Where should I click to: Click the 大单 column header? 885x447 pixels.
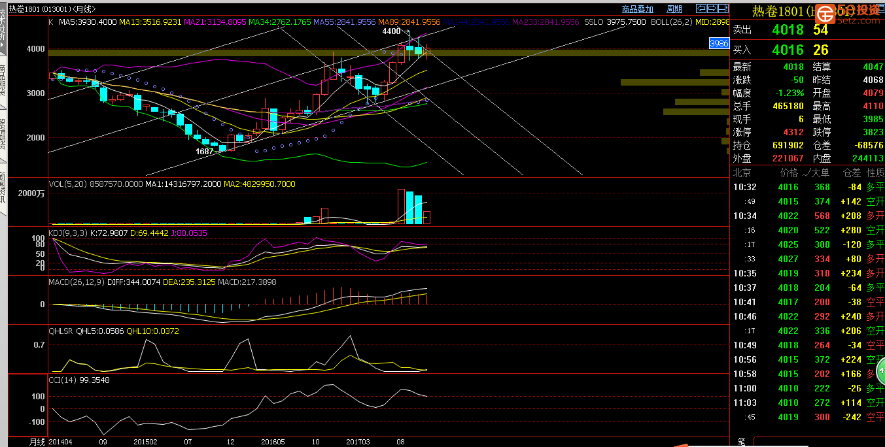(820, 173)
